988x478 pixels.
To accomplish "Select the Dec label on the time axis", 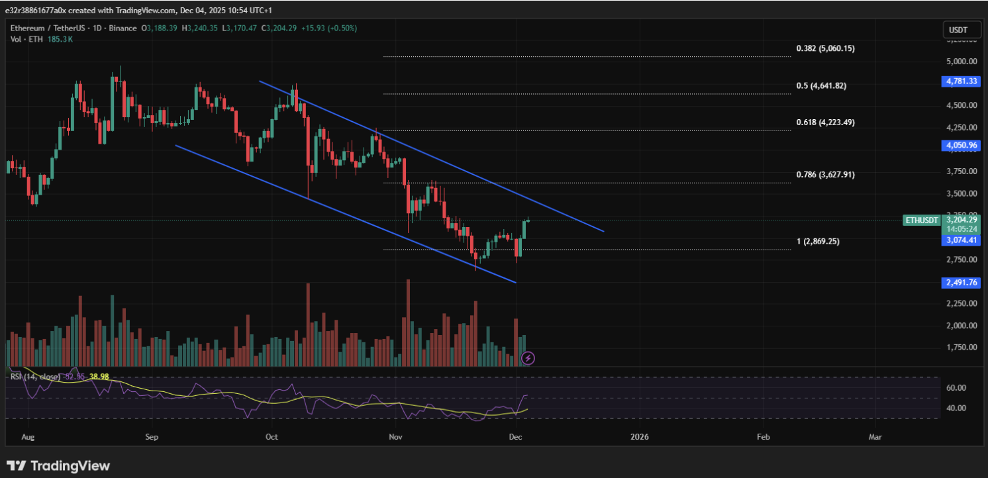I will tap(515, 437).
